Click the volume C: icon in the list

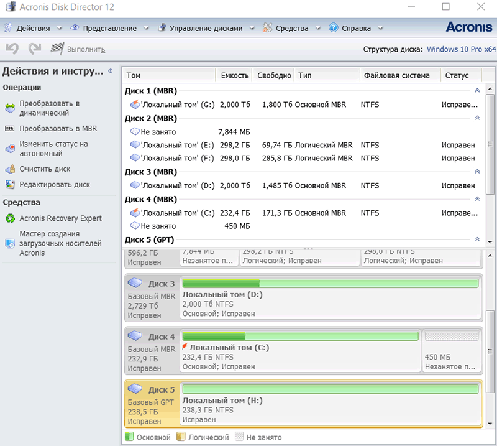point(135,212)
